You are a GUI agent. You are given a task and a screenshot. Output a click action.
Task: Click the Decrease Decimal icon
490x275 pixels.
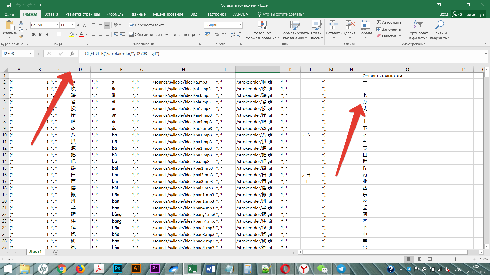coord(239,34)
